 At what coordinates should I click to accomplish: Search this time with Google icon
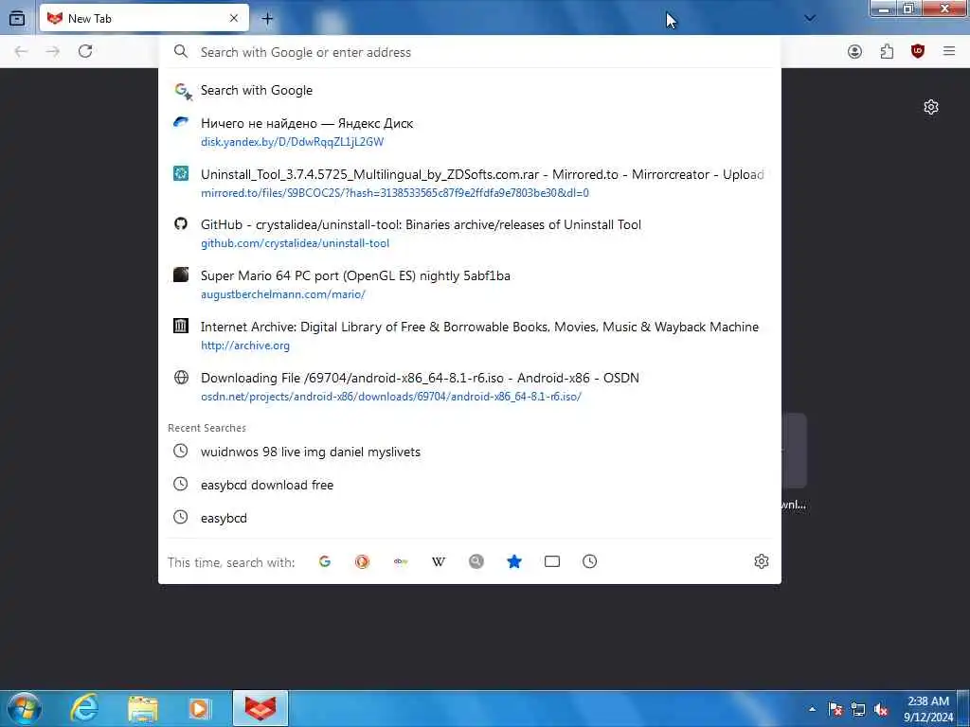pos(325,561)
